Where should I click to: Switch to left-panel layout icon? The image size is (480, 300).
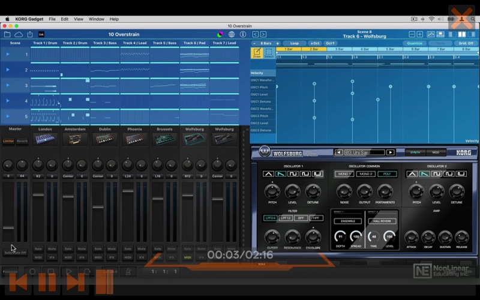pos(452,34)
